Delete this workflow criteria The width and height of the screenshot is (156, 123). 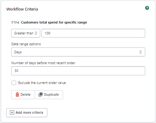tap(23, 94)
